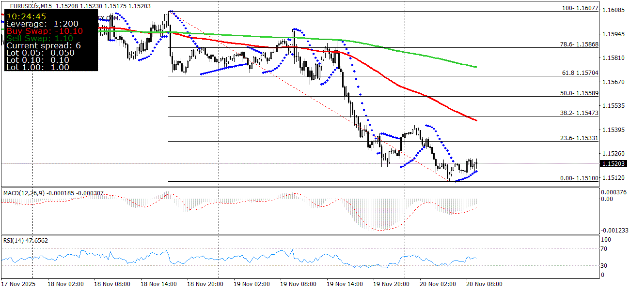Click Fibonacci label 78.6- 1.15868
This screenshot has width=630, height=290.
(580, 44)
